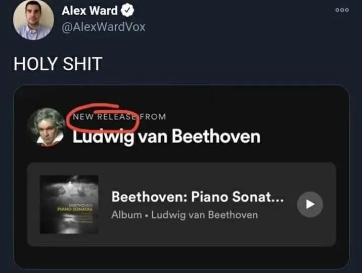The width and height of the screenshot is (362, 273).
Task: Click the word FROM in the label
Action: [x=153, y=117]
